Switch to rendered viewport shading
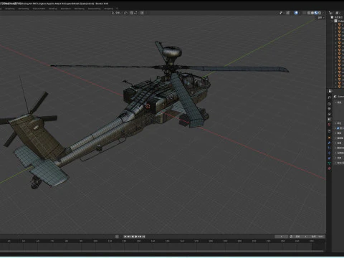 coord(320,13)
